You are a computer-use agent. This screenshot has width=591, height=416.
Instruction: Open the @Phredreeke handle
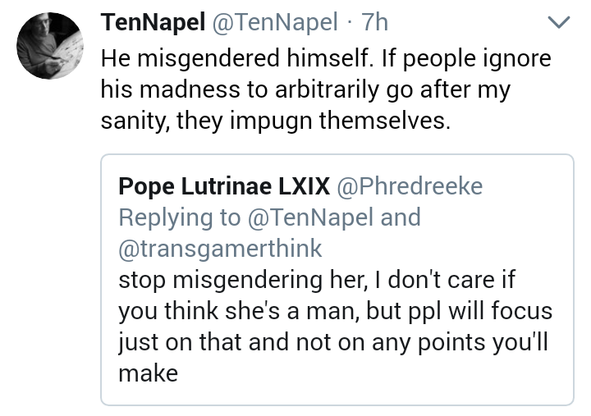pyautogui.click(x=410, y=186)
